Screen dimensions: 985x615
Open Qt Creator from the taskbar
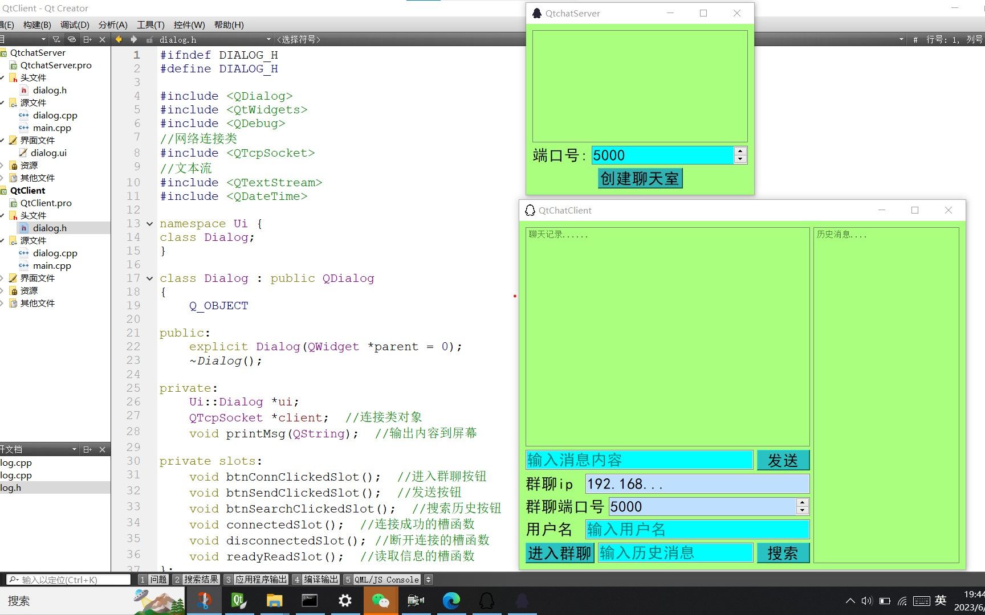pyautogui.click(x=239, y=601)
